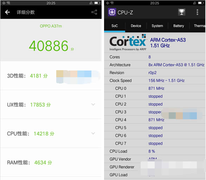Open the CPU-Z three-dot overflow menu
This screenshot has height=180, width=206.
(197, 12)
